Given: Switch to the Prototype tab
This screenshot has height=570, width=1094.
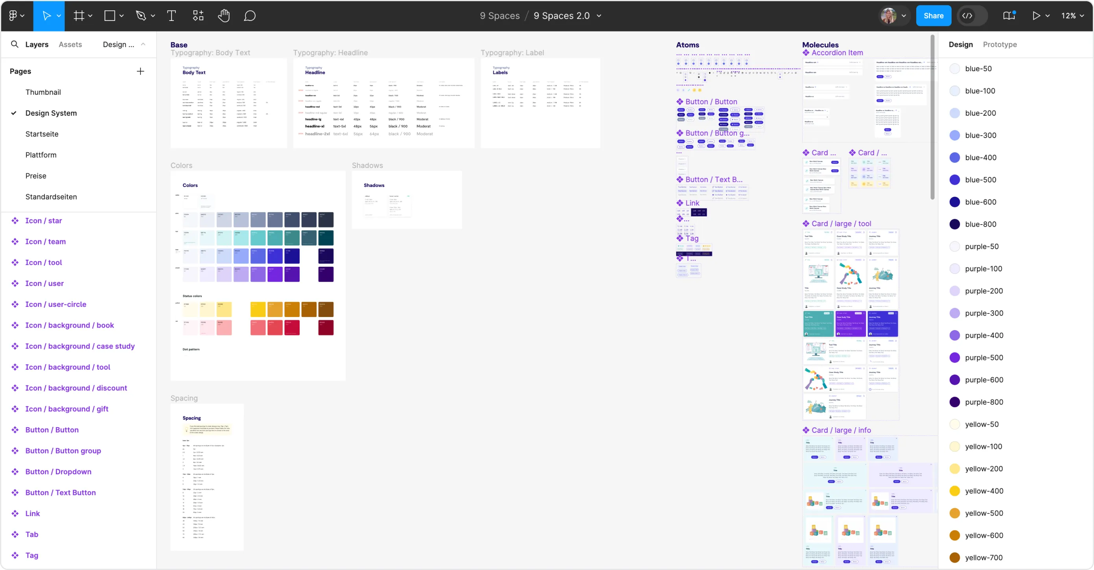Looking at the screenshot, I should pyautogui.click(x=1000, y=44).
